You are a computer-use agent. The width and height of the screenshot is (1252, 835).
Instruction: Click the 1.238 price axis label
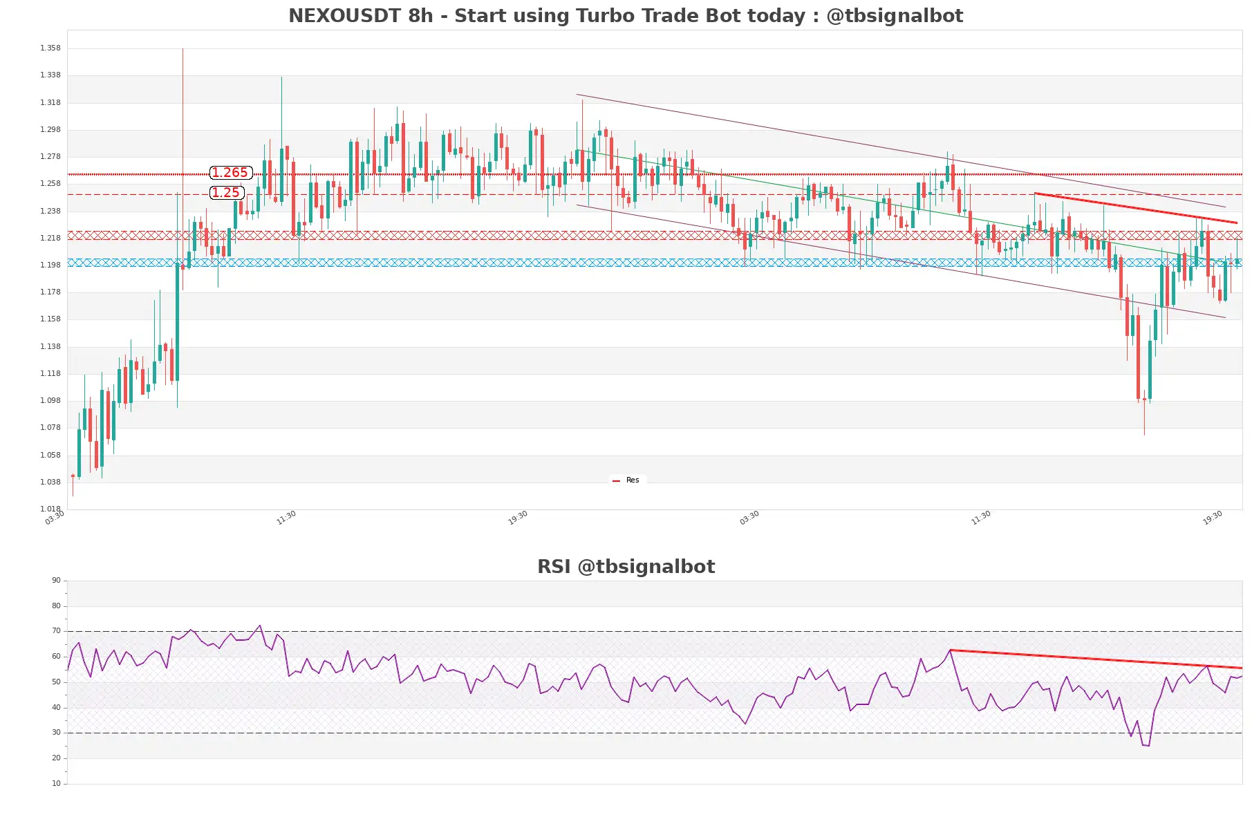tap(50, 212)
